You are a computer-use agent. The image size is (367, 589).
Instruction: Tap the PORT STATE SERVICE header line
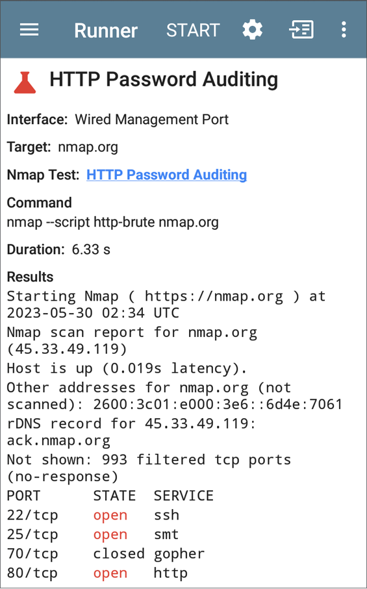click(x=110, y=495)
